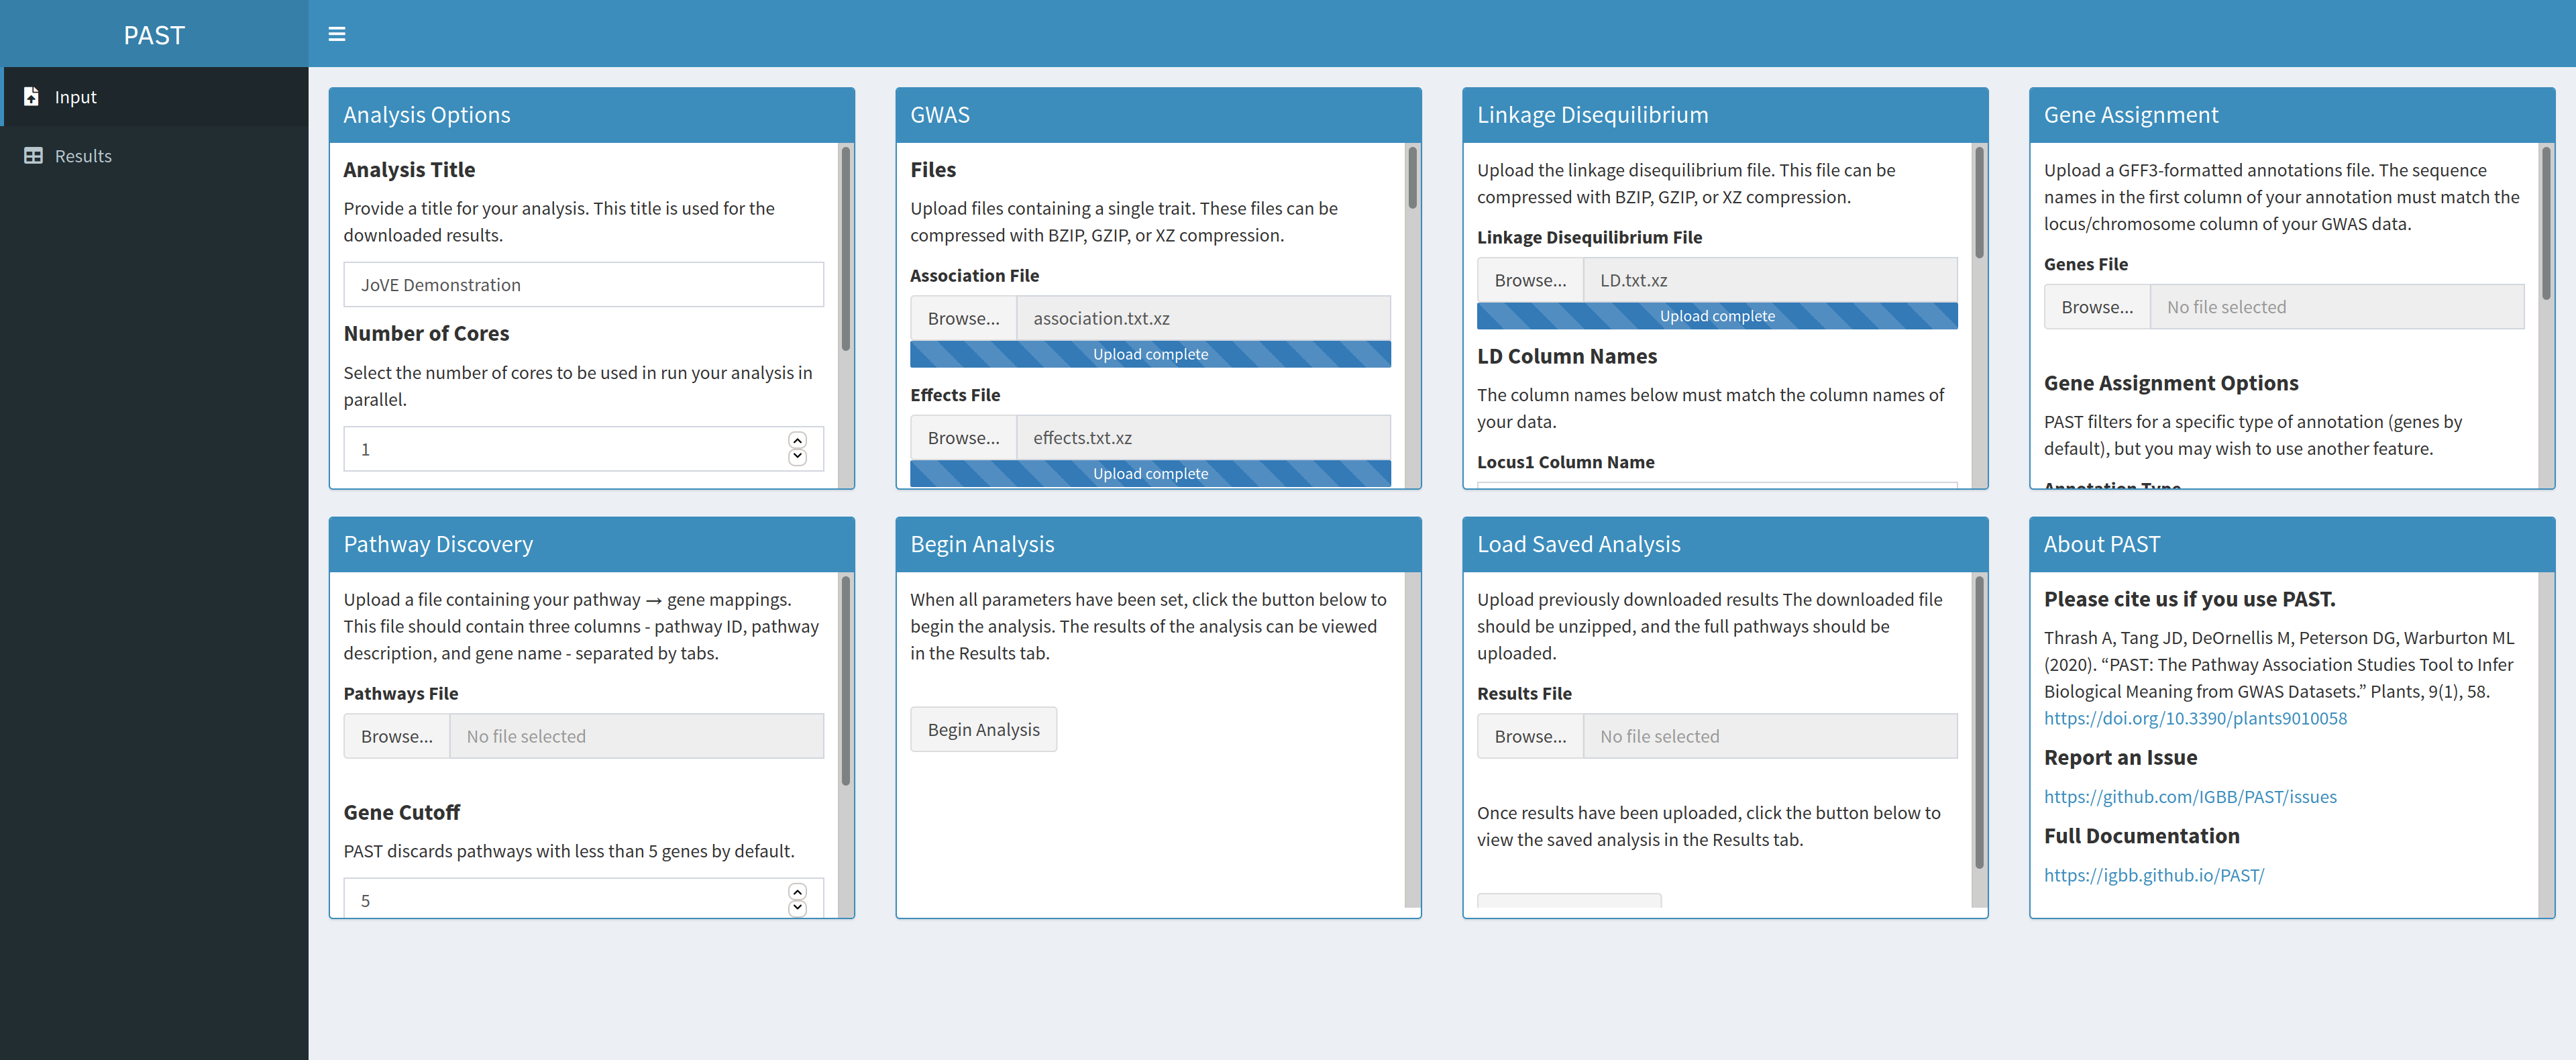Open the GitHub PAST issues link
The image size is (2576, 1060).
click(x=2189, y=796)
